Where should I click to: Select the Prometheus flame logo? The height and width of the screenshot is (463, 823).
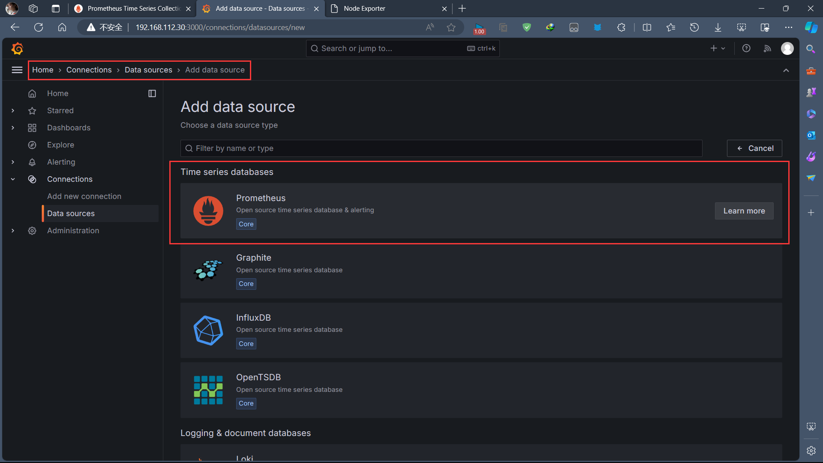208,210
